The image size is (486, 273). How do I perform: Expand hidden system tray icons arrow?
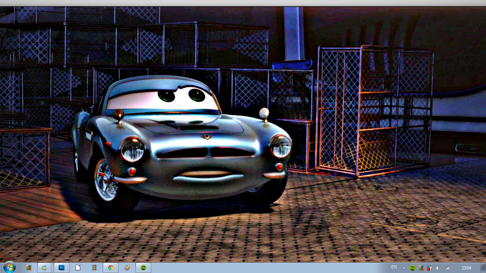tap(404, 268)
